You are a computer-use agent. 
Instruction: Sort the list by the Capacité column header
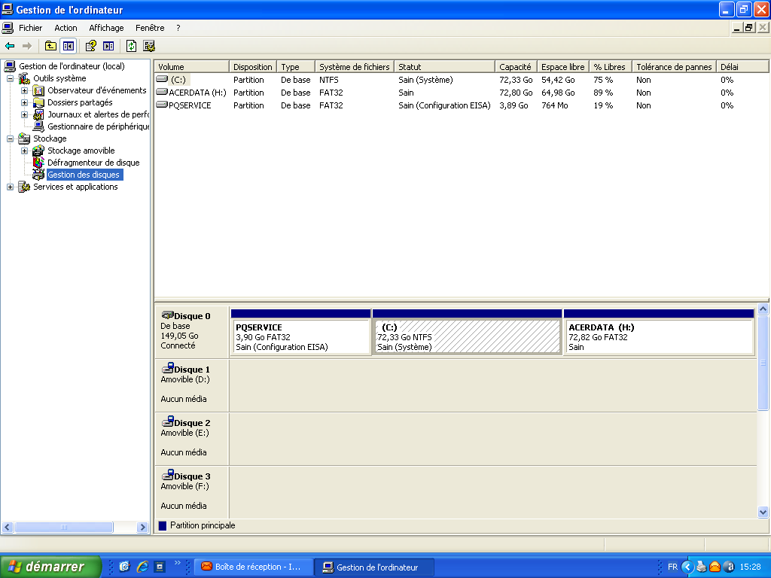(x=515, y=67)
